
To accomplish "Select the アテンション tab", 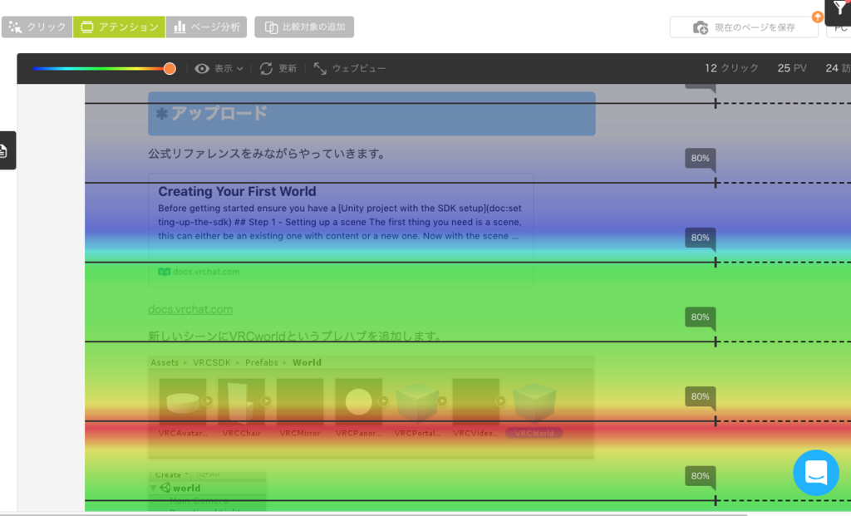I will [119, 27].
